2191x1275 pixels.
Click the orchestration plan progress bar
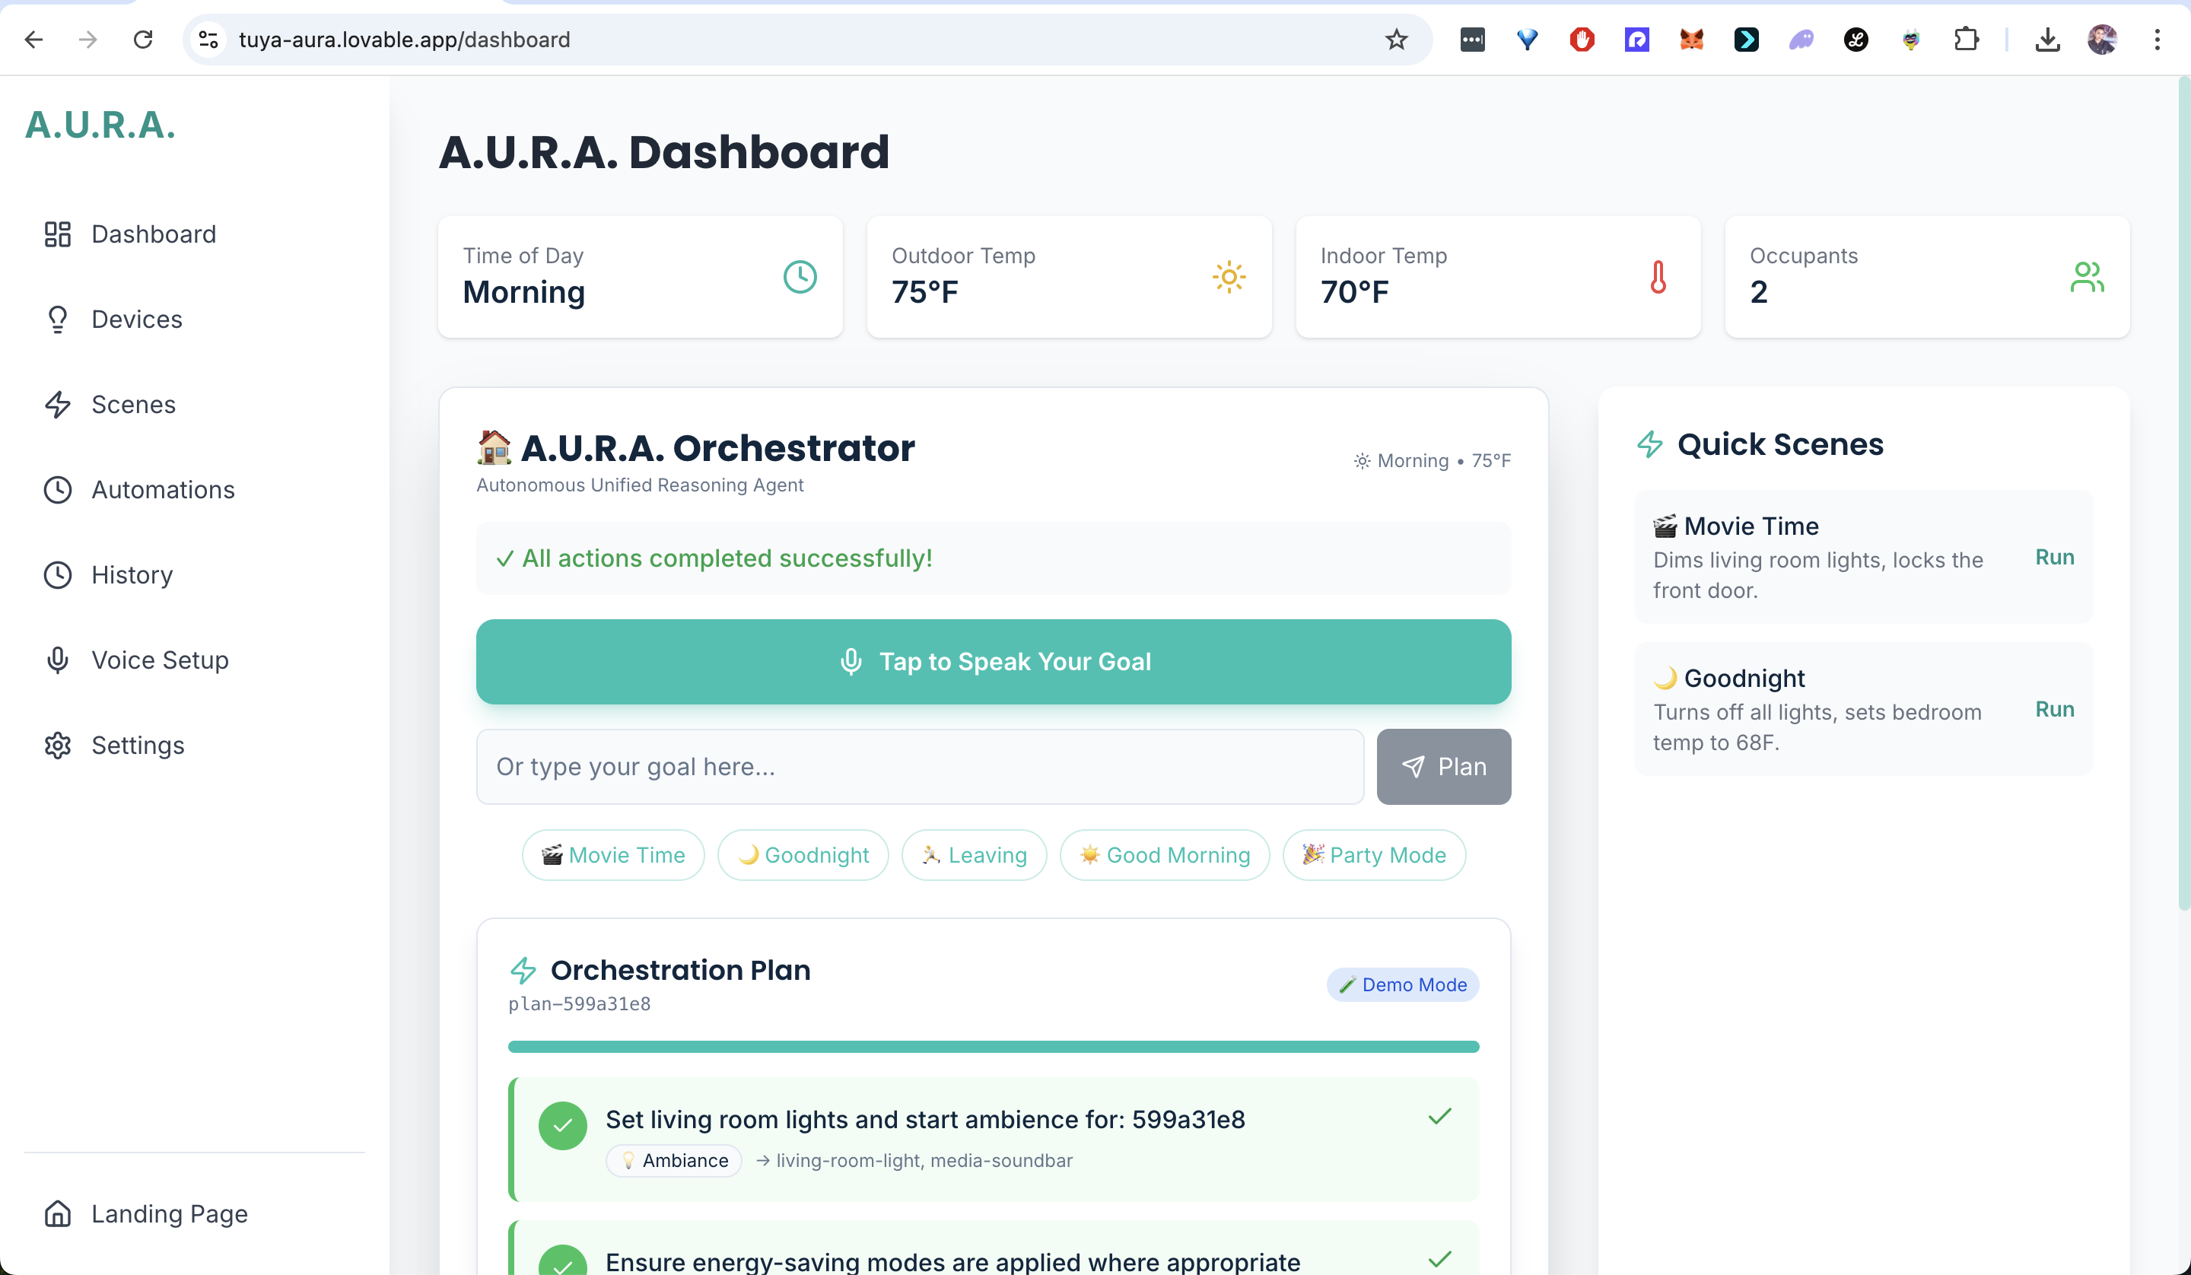tap(993, 1046)
